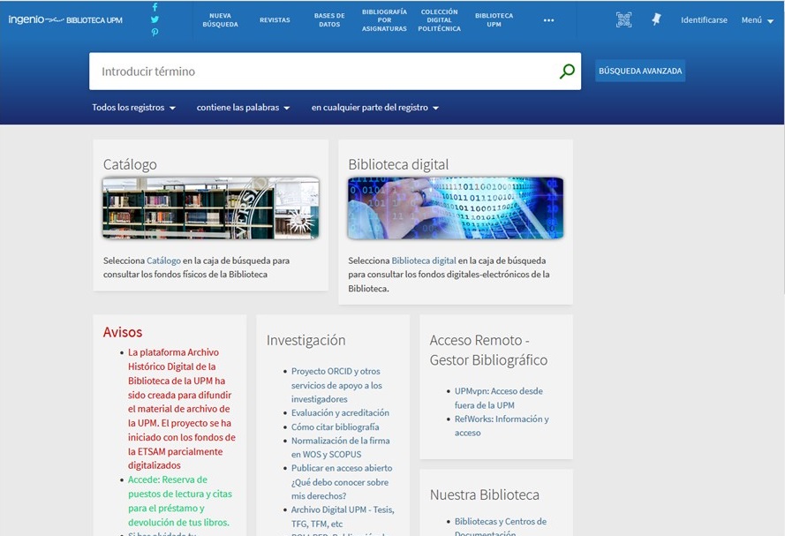Follow the Catálogo link in the description

pos(163,260)
